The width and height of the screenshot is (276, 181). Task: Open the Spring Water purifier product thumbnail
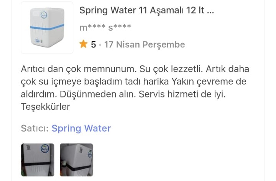(x=47, y=28)
